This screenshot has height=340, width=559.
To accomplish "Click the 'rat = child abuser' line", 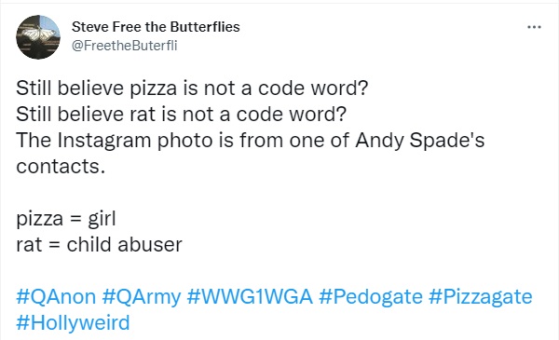I will 99,245.
